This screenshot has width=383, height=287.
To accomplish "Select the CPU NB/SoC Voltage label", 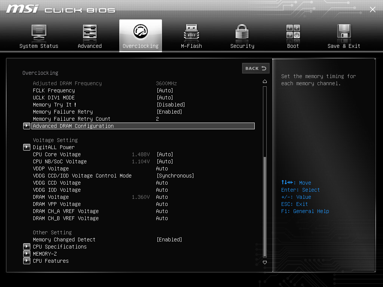I will [60, 161].
